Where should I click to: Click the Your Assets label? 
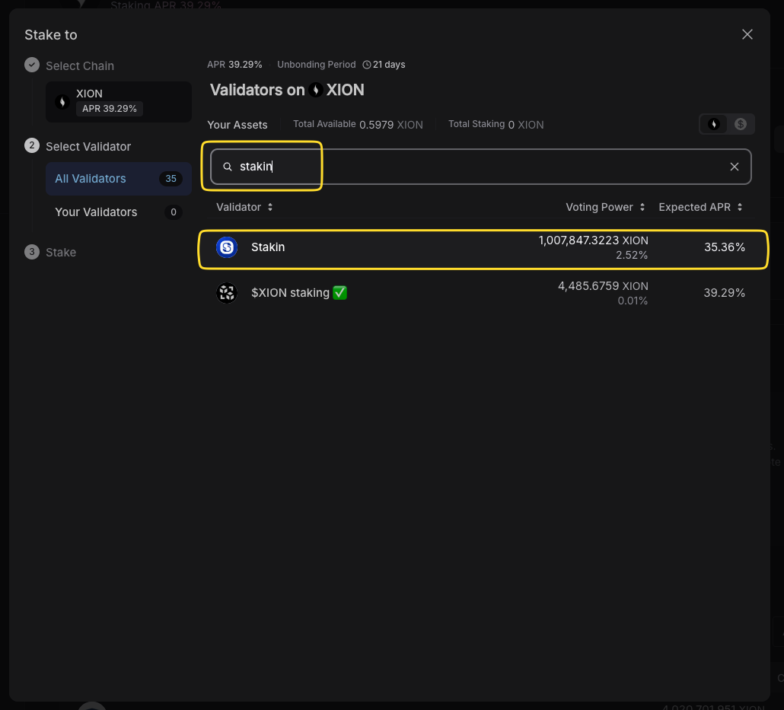pos(237,125)
